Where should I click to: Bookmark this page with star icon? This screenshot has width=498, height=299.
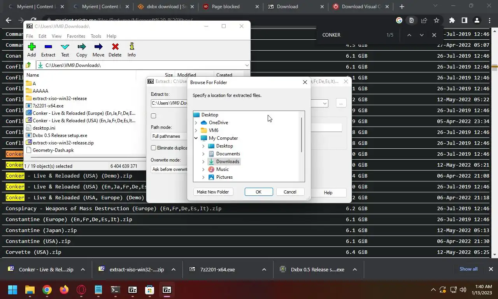(437, 20)
